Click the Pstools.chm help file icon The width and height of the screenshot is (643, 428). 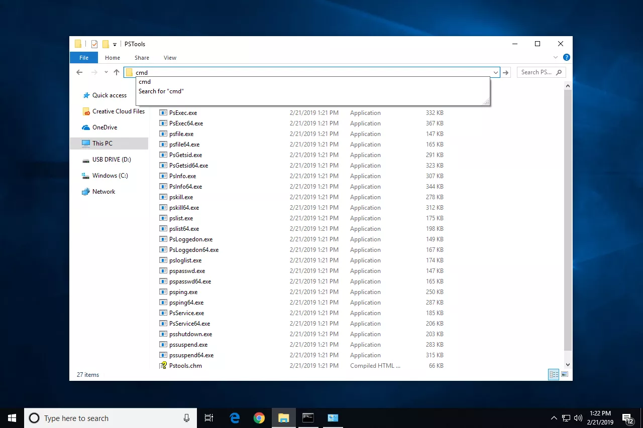click(163, 366)
